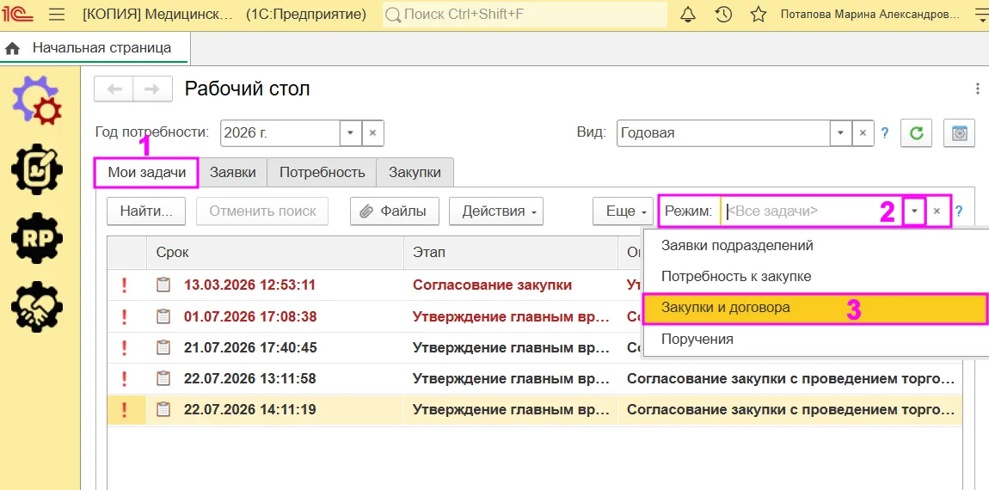Open the RP gear sidebar icon
Screen dimensions: 989x490
[x=37, y=238]
